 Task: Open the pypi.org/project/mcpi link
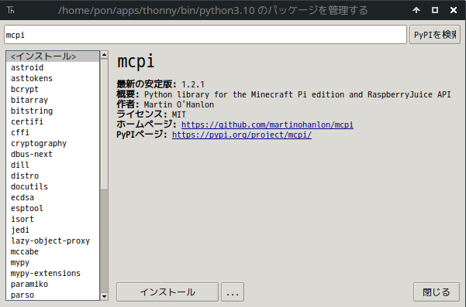[x=242, y=135]
